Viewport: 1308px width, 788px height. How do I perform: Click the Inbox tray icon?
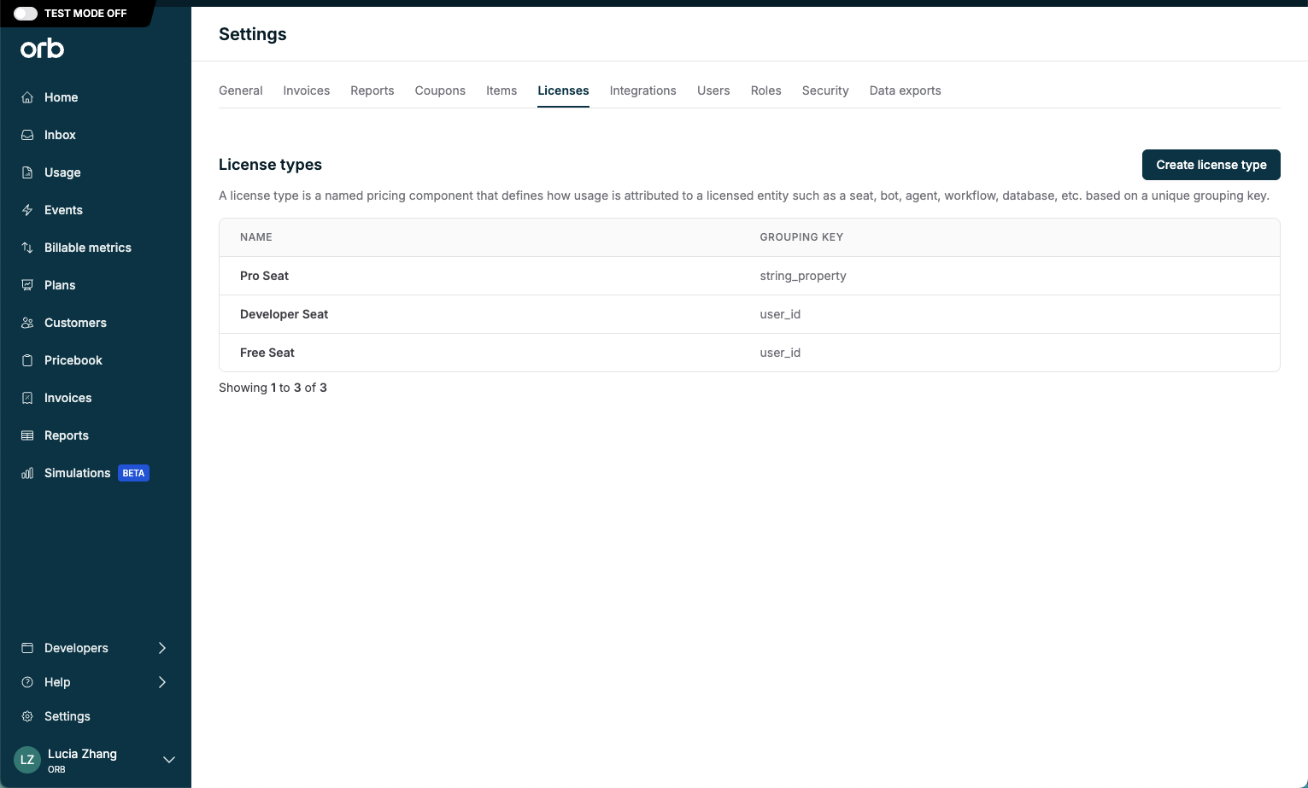click(x=27, y=135)
